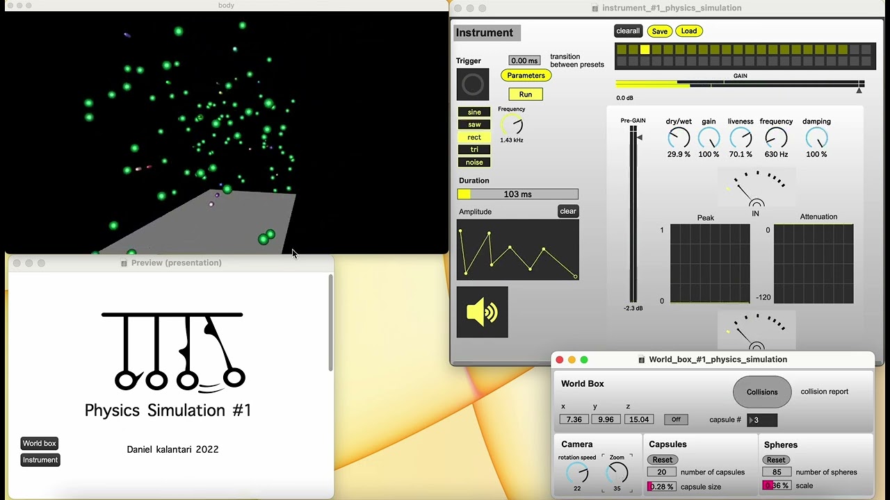Click inside the Amplitude envelope graph

click(518, 250)
